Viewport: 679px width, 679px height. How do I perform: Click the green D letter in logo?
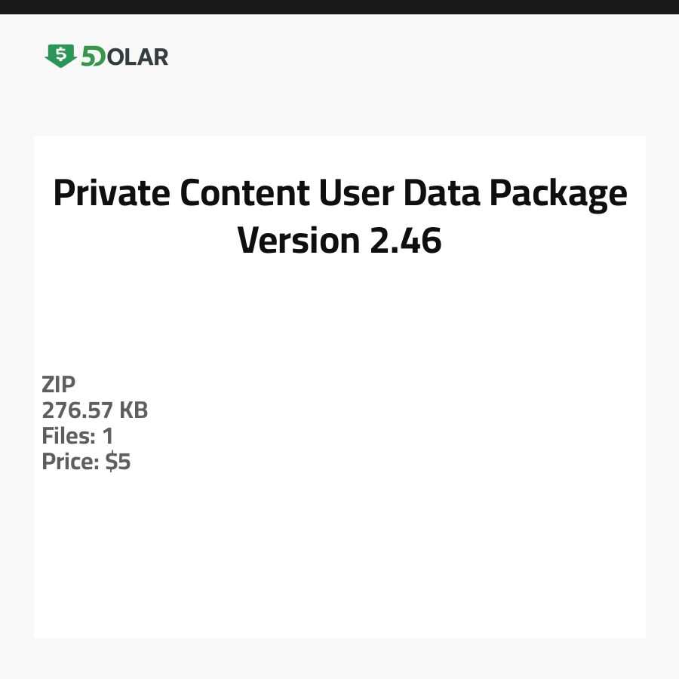click(98, 57)
